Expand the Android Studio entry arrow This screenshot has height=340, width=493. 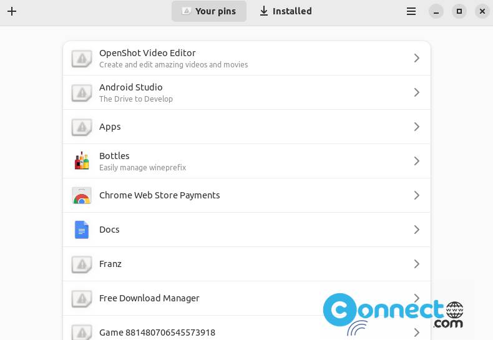click(417, 92)
